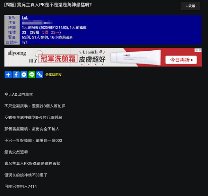Share post via Messenger icon
The image size is (208, 196).
pos(24,75)
